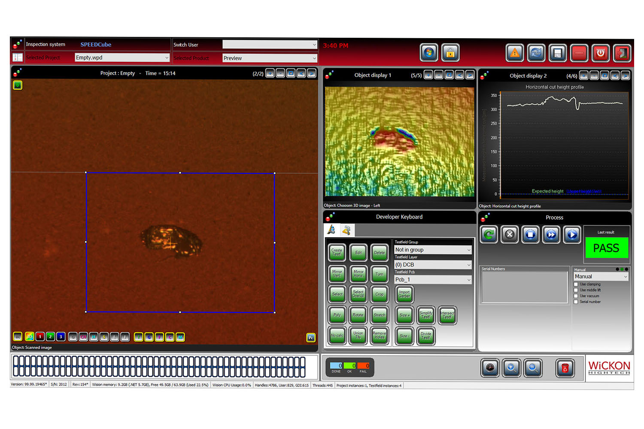644x429 pixels.
Task: Select the first Developer Keyboard tab
Action: tap(331, 230)
